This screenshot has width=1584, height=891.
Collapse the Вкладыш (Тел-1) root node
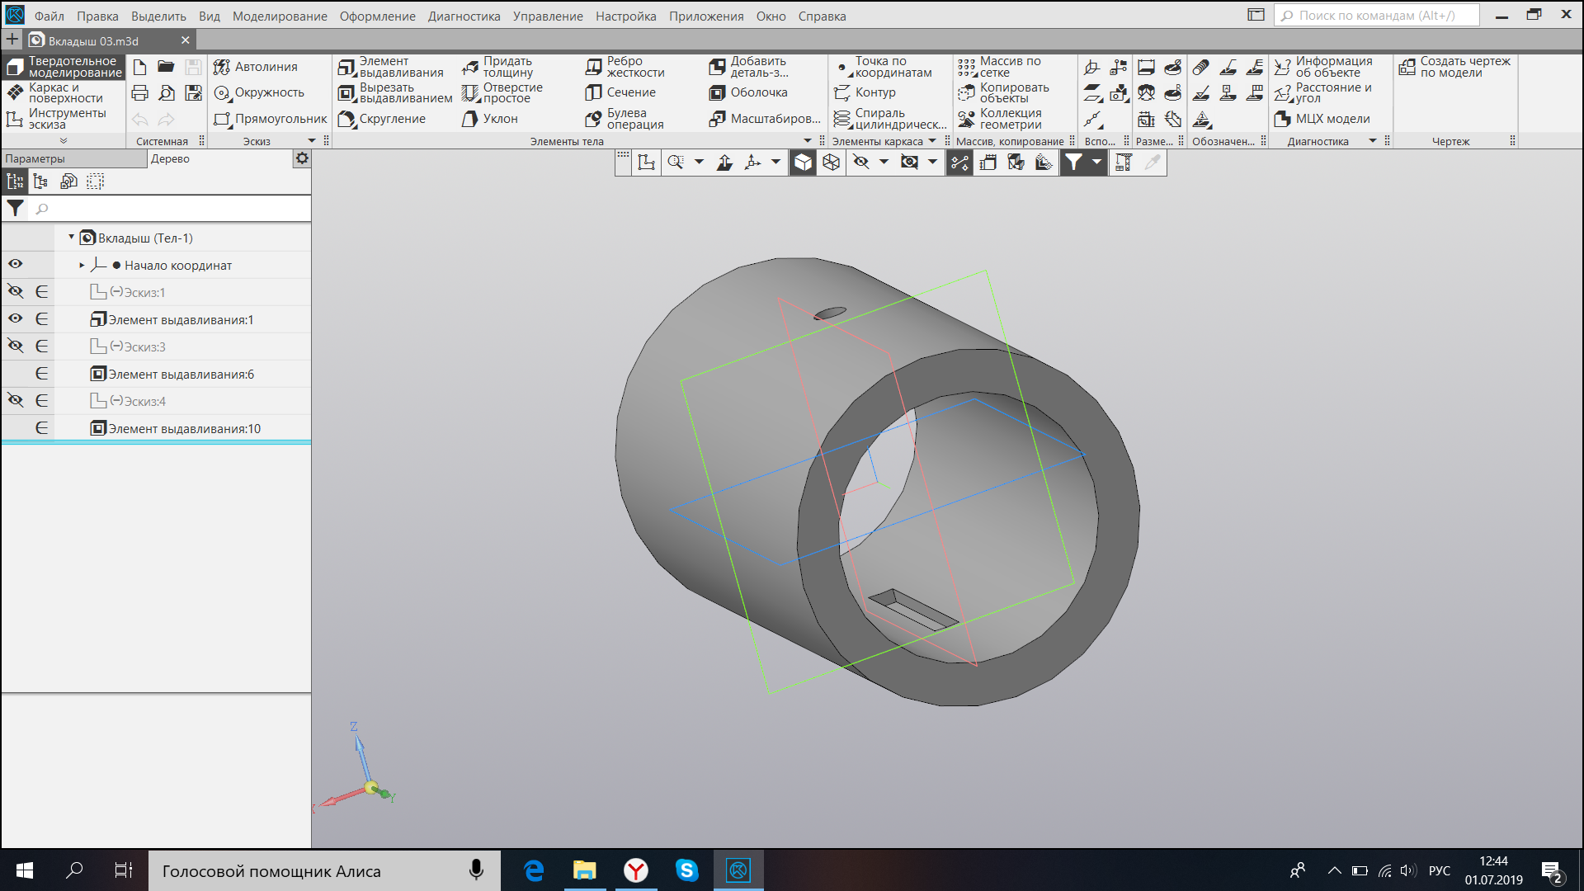[71, 238]
